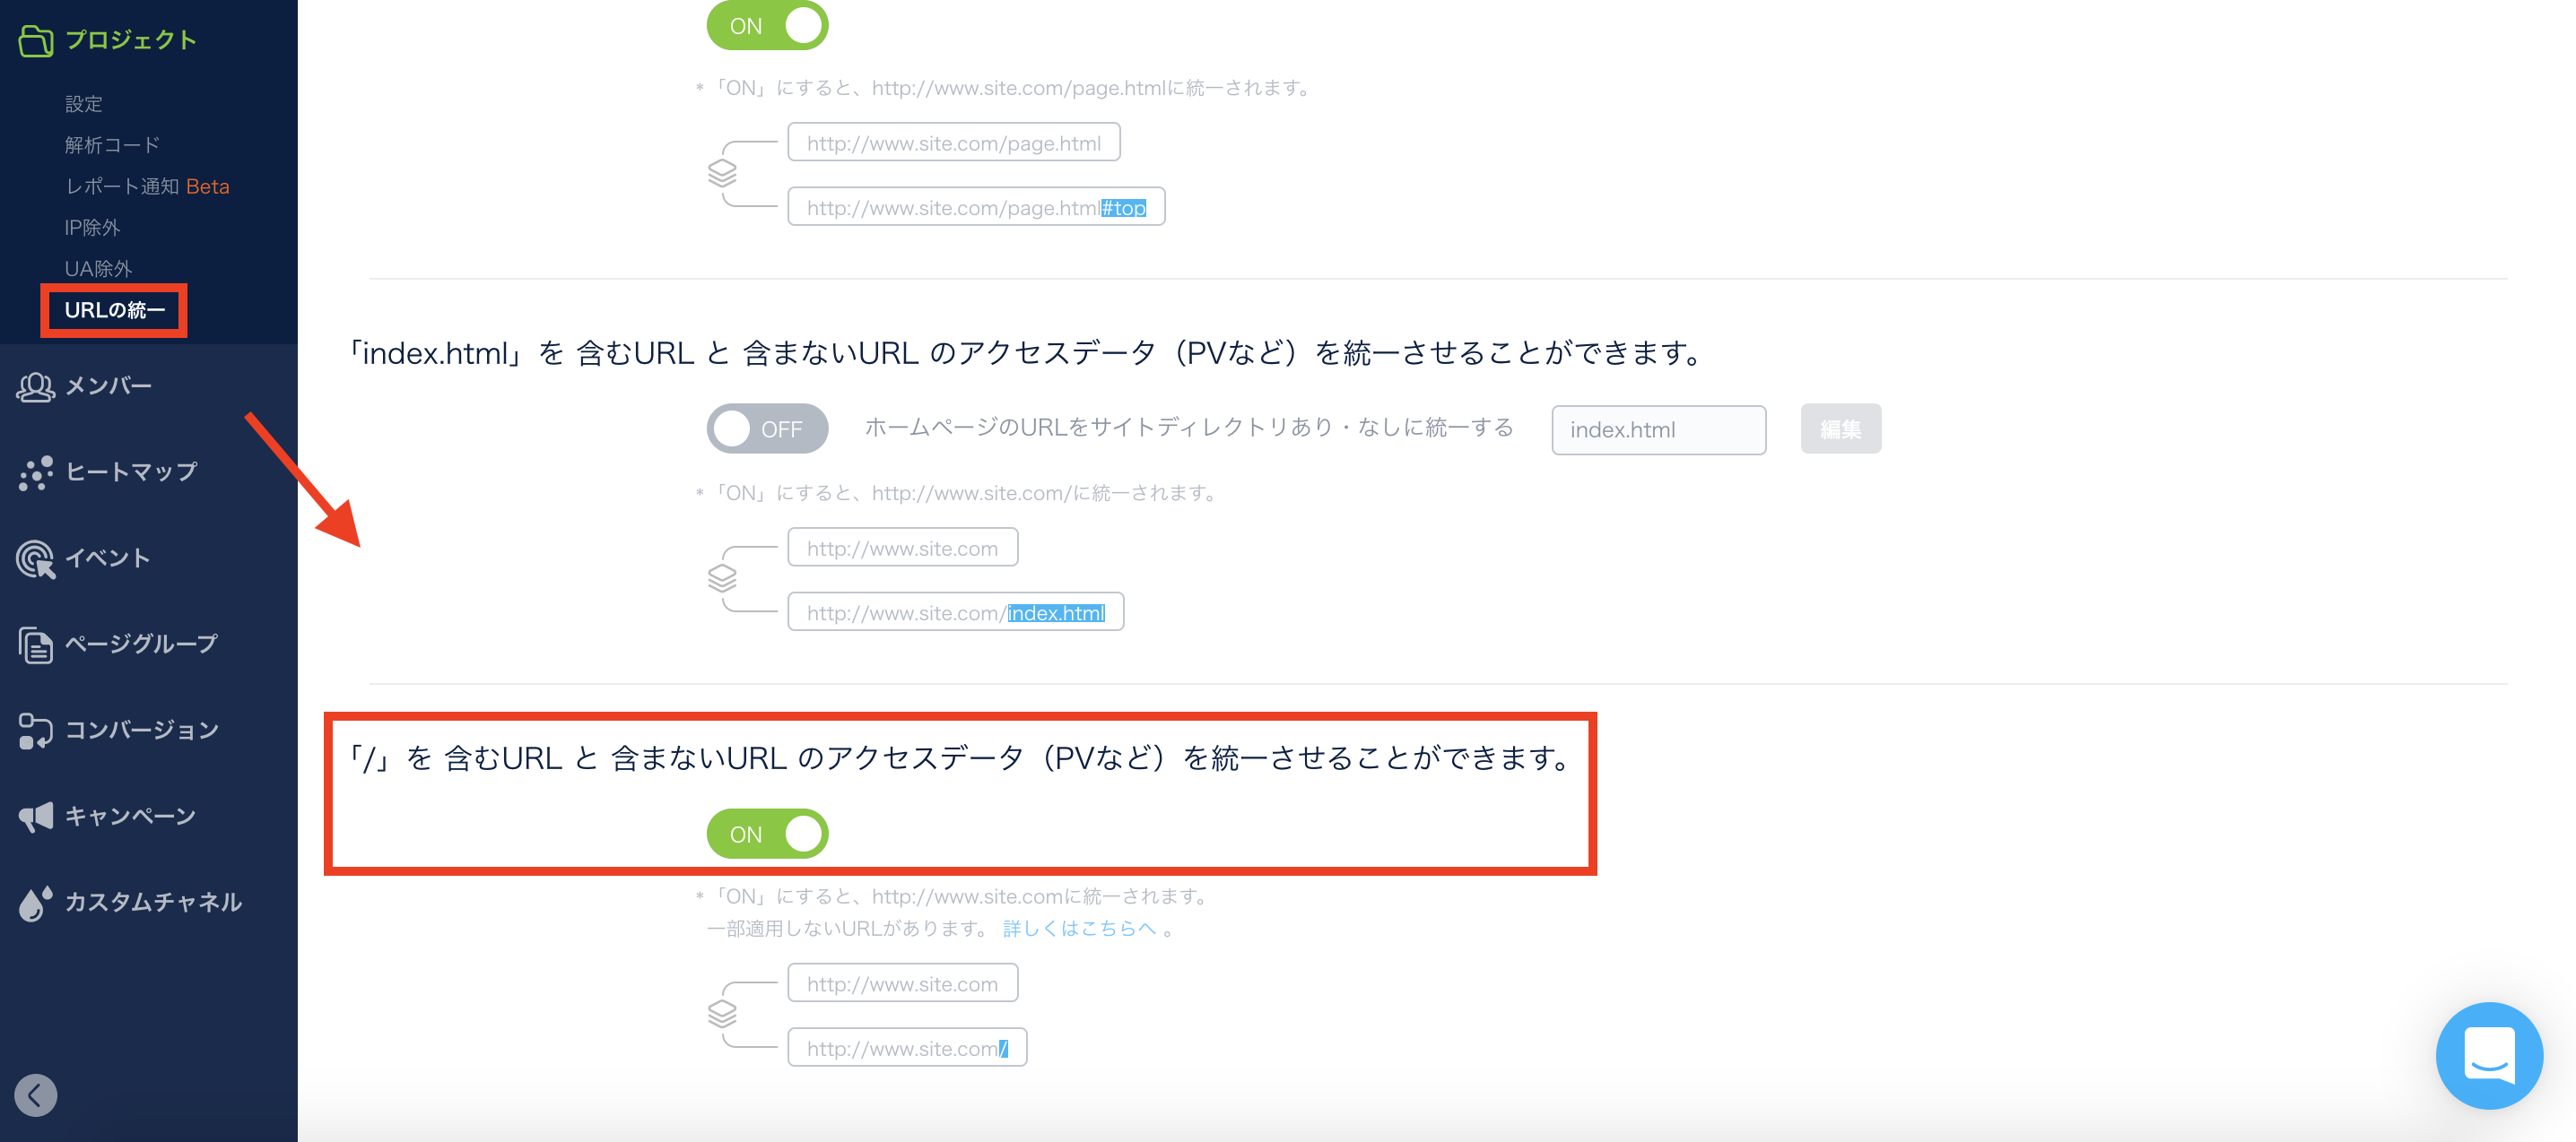Select the コンバージョン icon
2576x1142 pixels.
pyautogui.click(x=36, y=731)
